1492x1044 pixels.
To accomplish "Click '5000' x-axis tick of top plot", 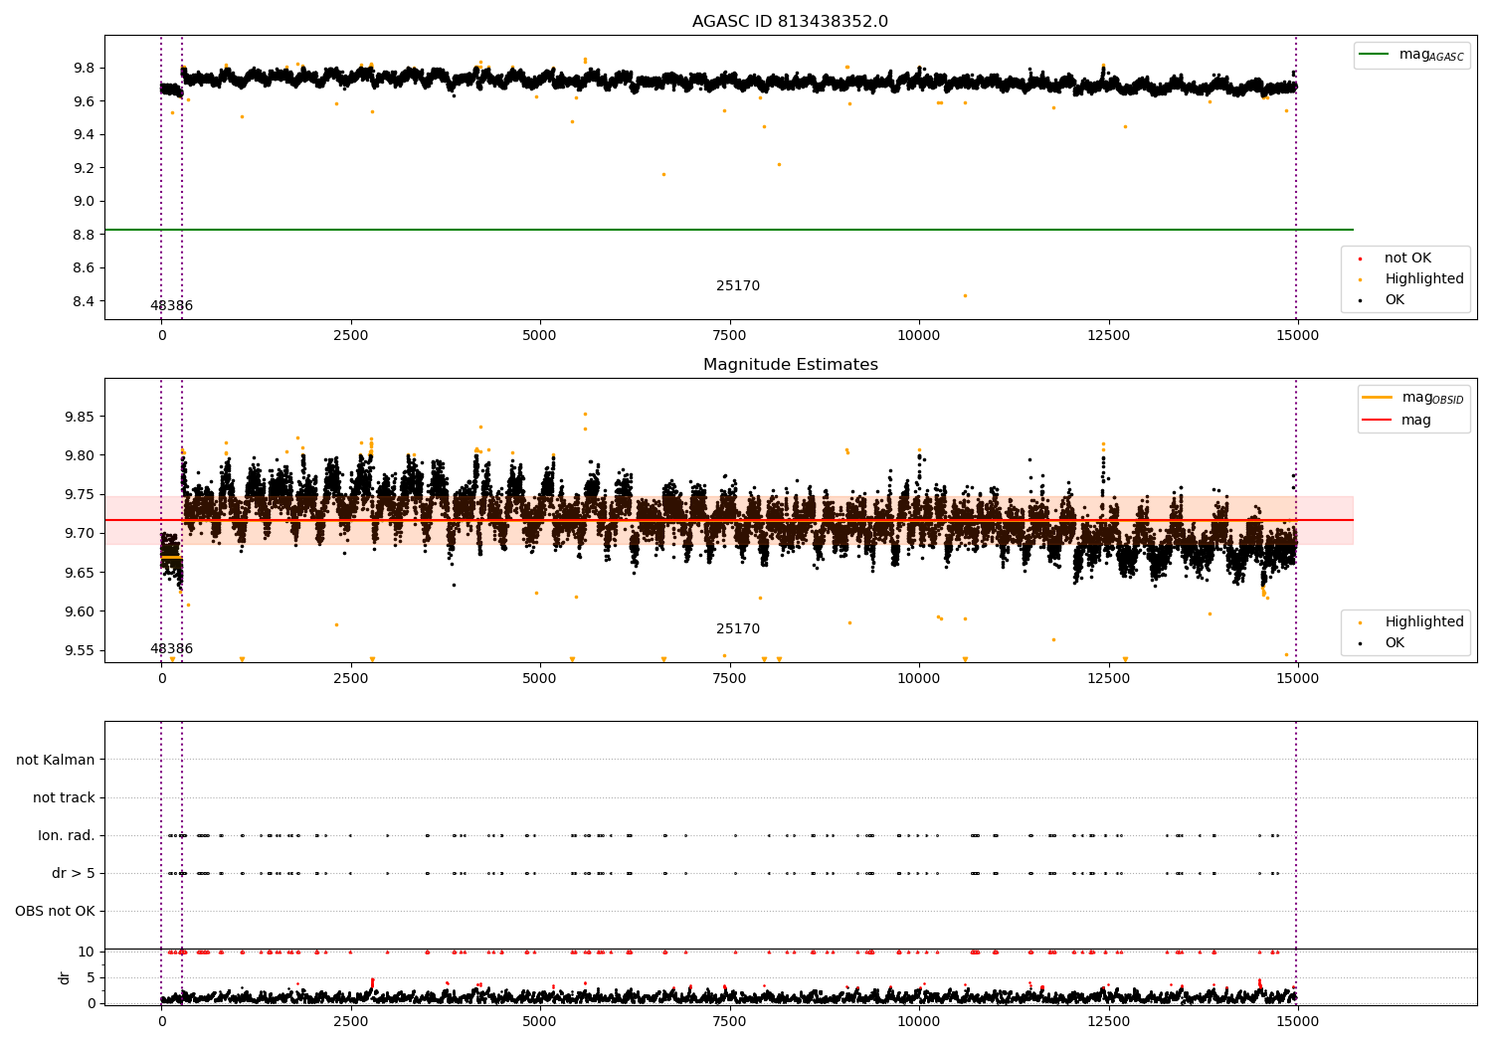I will pos(540,336).
